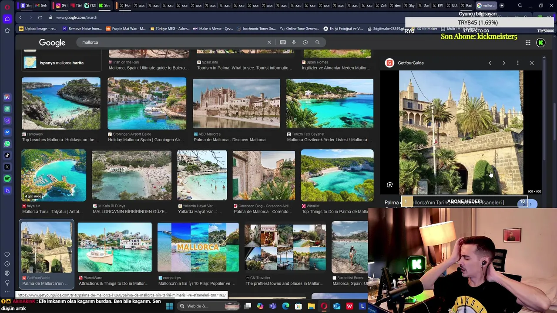Open Opera Start Page home icon
557x313 pixels.
point(7,19)
